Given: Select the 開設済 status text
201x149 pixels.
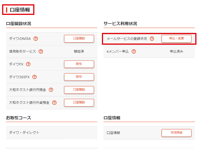Looking at the screenshot, I should [x=79, y=51].
